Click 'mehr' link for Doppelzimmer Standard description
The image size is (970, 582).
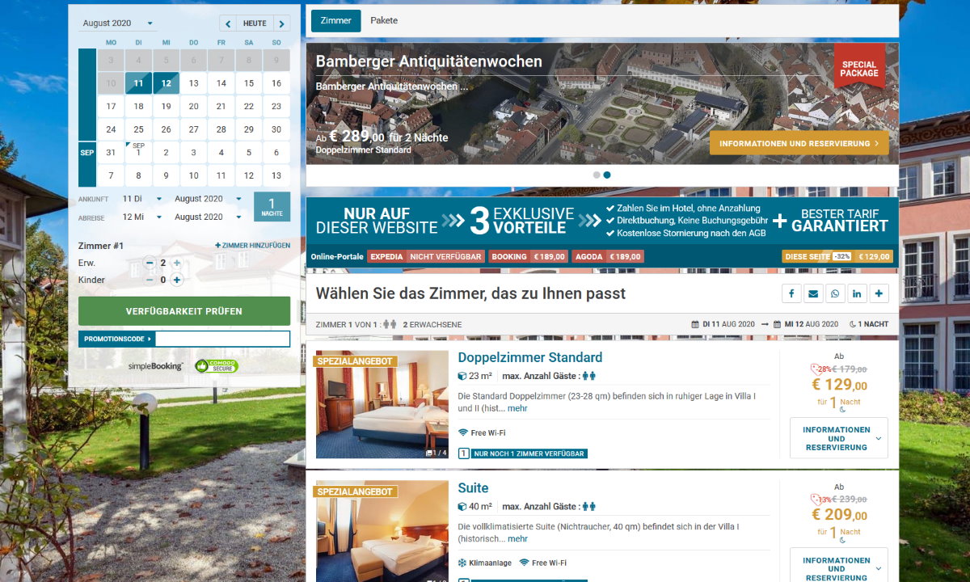click(517, 408)
